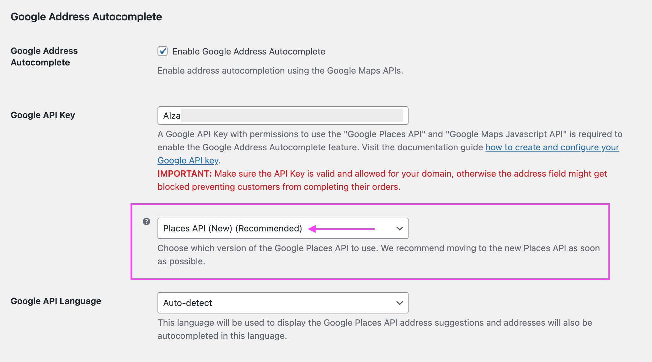Click the help question mark icon beside Places API dropdown
652x362 pixels.
pos(146,221)
